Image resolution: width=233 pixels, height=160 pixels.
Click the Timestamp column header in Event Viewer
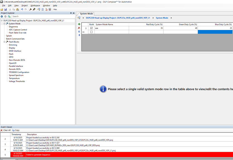[x=18, y=134]
